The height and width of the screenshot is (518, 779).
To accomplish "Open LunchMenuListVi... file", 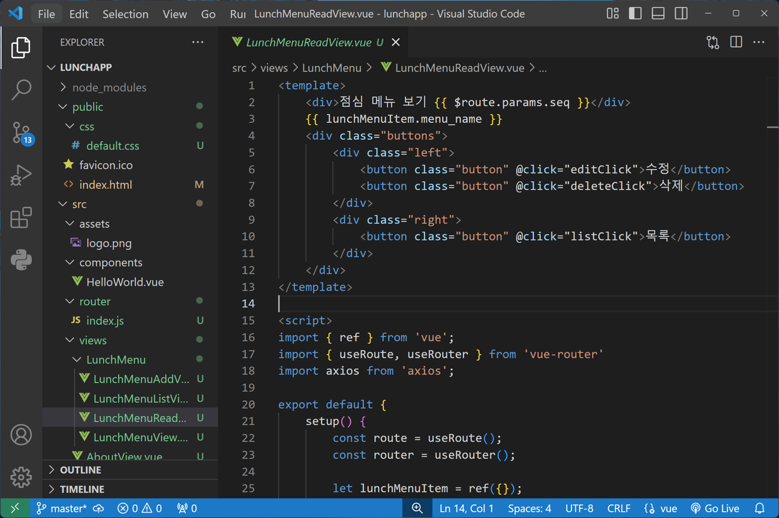I will coord(130,399).
